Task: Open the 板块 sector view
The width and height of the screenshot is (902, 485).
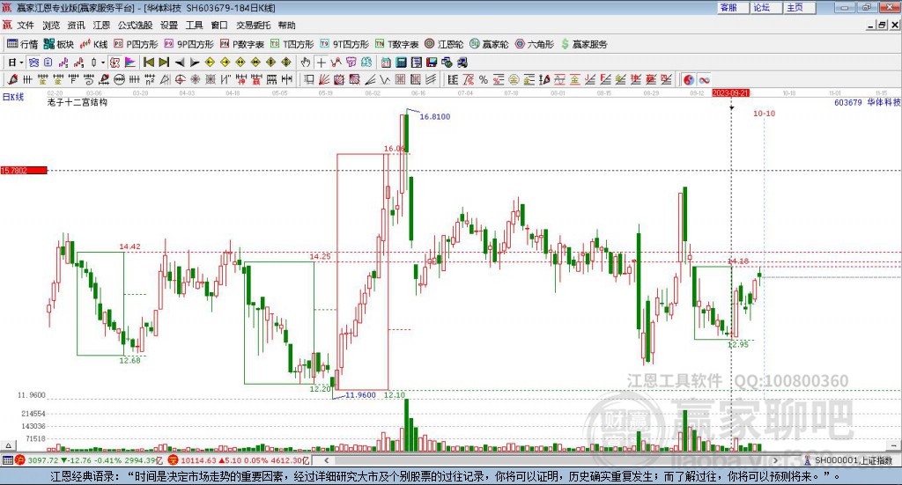Action: pyautogui.click(x=59, y=44)
